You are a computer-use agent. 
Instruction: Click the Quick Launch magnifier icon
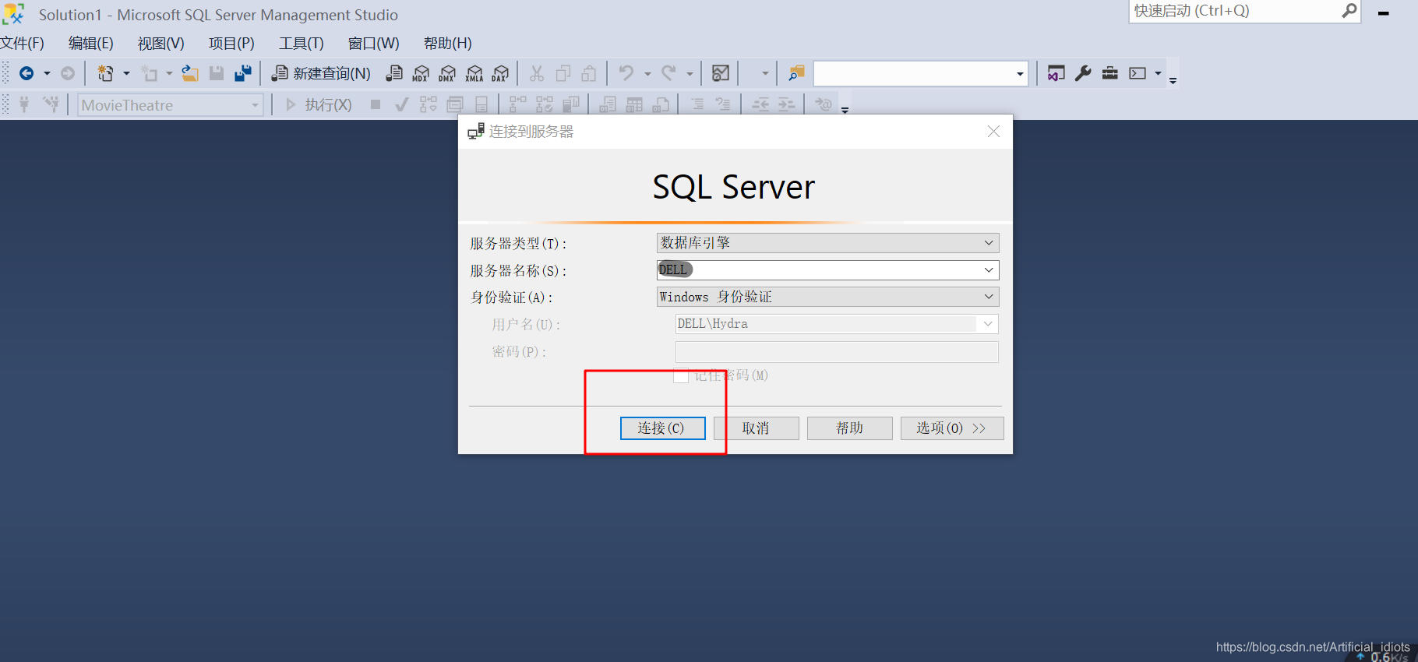click(x=1349, y=11)
